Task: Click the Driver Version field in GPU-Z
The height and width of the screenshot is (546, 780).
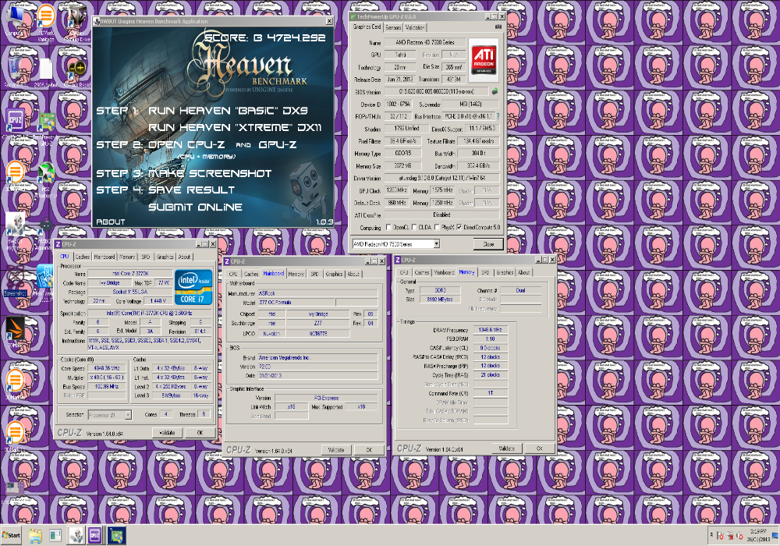Action: (x=441, y=178)
